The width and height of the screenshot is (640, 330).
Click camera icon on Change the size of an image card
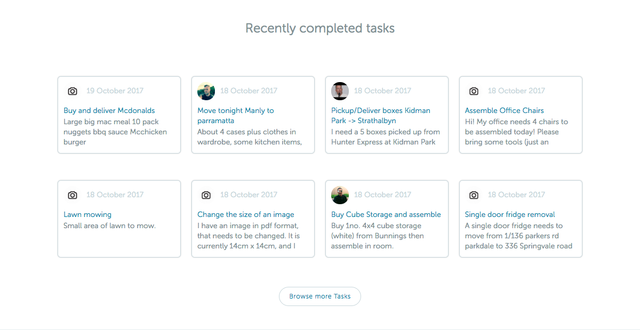point(206,195)
